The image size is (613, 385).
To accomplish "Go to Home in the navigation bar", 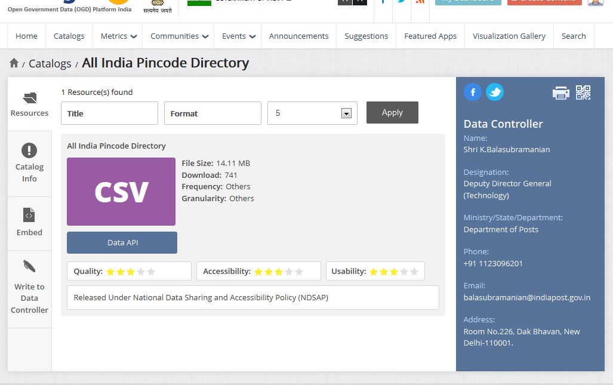I will coord(27,36).
